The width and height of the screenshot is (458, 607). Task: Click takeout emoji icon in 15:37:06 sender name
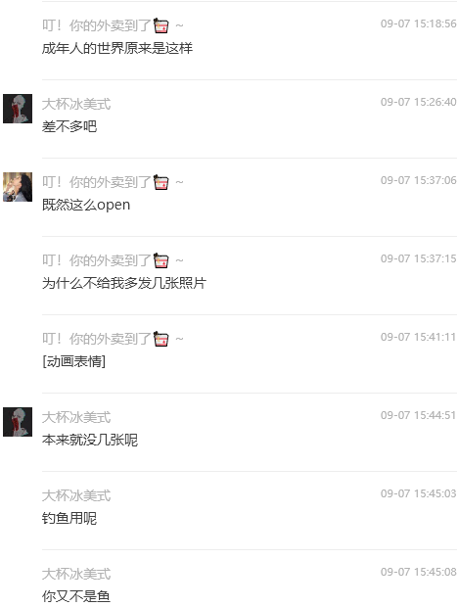160,182
